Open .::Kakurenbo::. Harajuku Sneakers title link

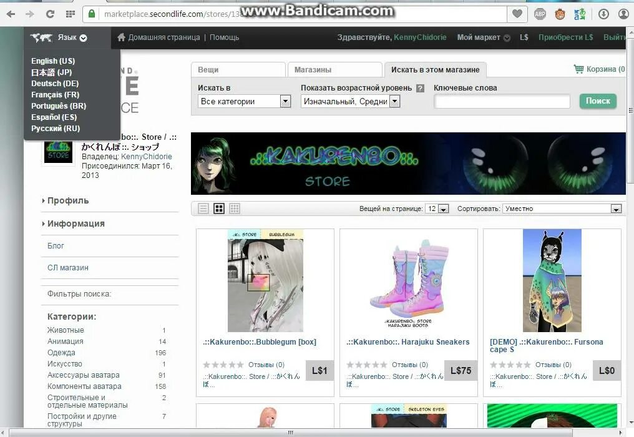(408, 342)
